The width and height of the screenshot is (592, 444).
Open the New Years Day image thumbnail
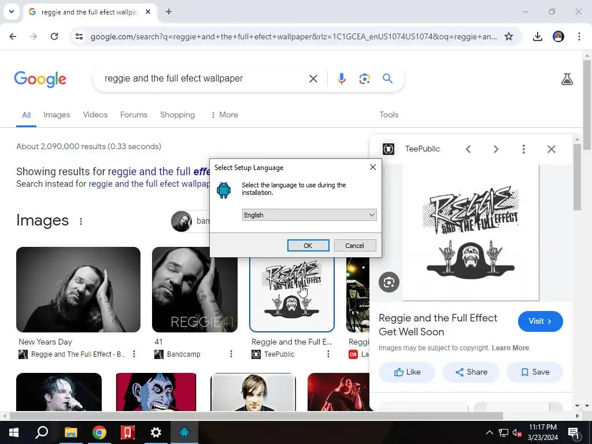(78, 290)
